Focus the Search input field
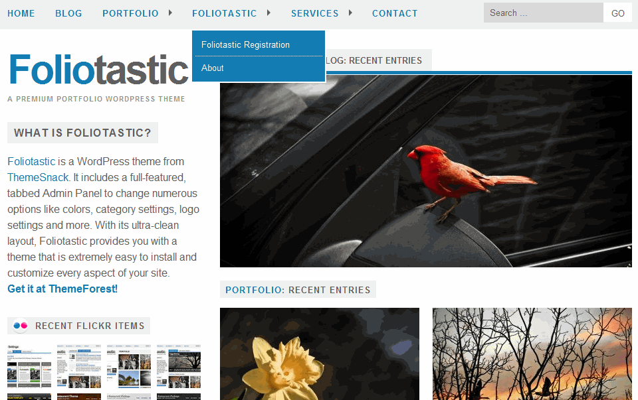 coord(543,13)
